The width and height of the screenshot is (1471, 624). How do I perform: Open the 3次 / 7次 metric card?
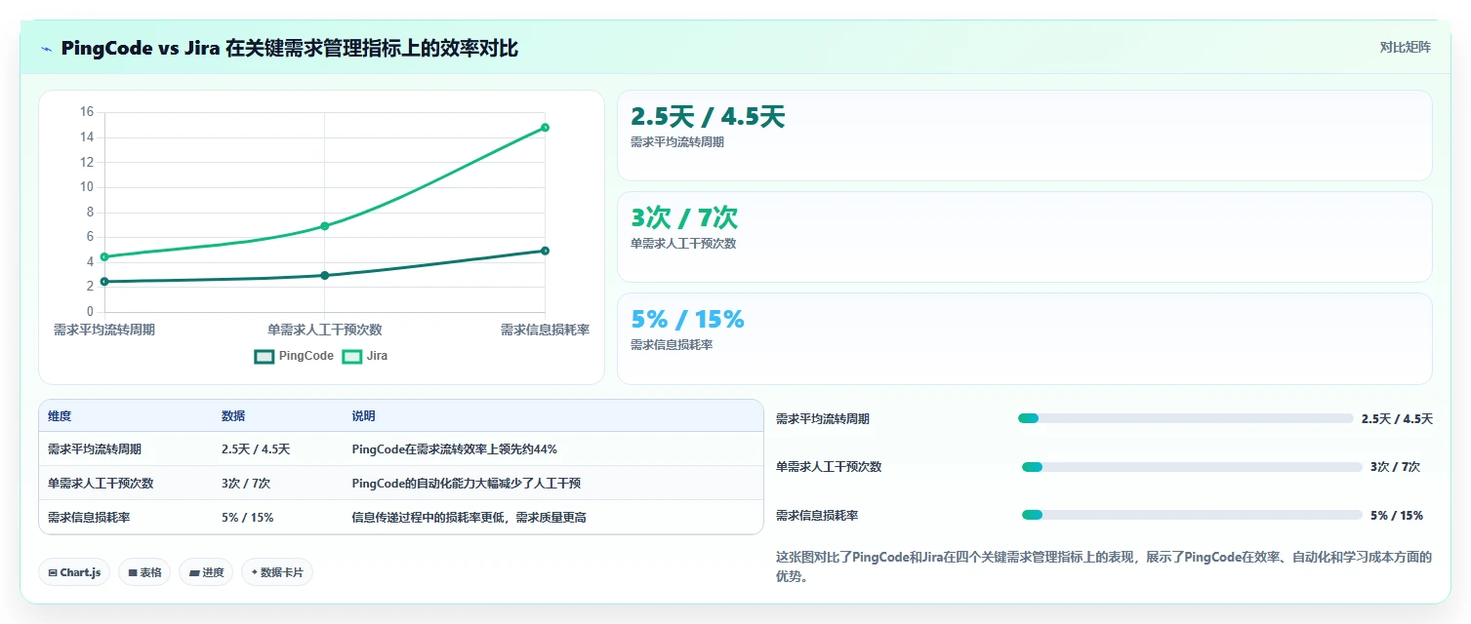point(1024,237)
